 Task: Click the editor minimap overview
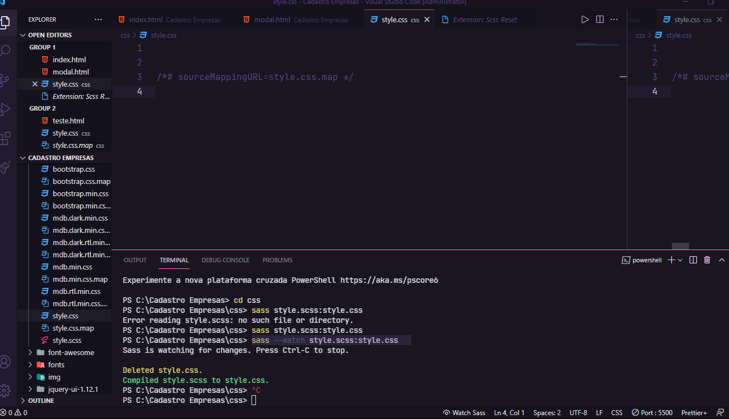point(597,44)
